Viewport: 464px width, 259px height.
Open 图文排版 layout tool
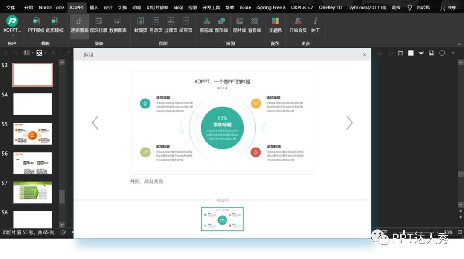(x=99, y=24)
